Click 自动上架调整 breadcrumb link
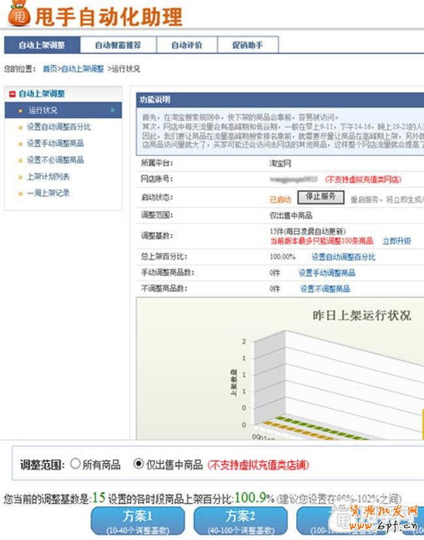This screenshot has height=540, width=424. tap(82, 69)
